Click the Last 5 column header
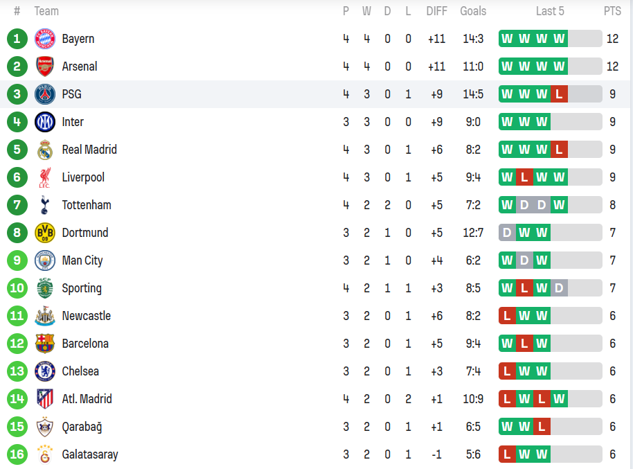 click(x=550, y=11)
